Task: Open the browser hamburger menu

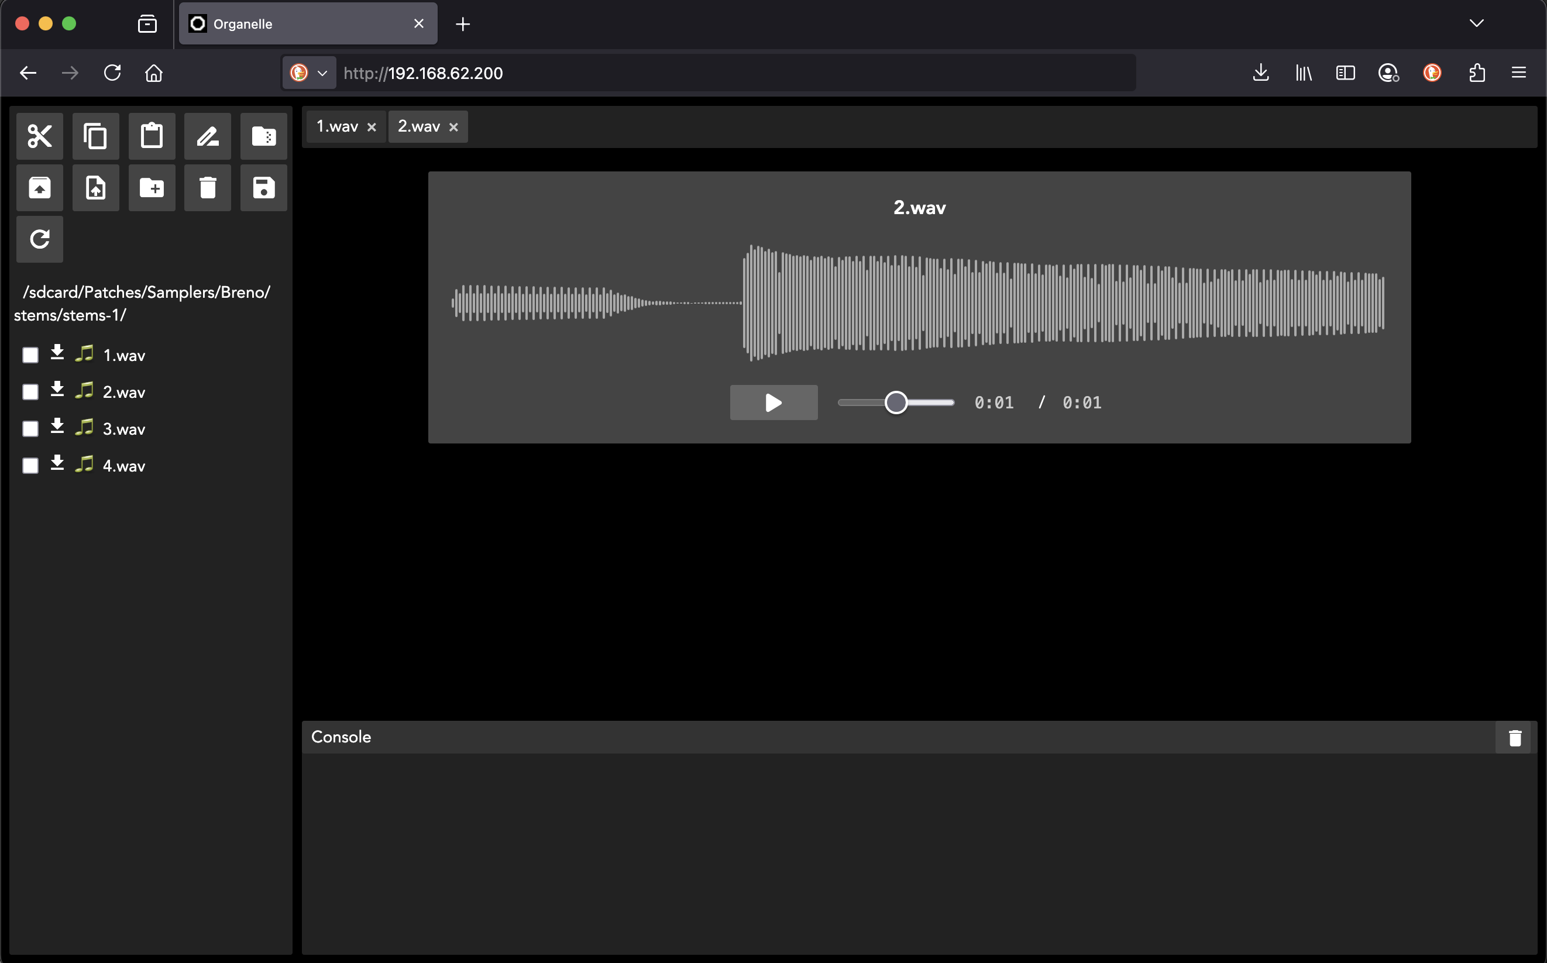Action: [1519, 73]
